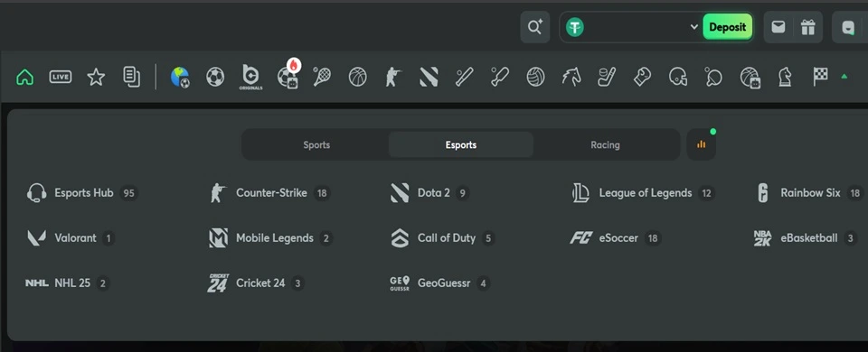Open Call of Duty category

pos(442,238)
